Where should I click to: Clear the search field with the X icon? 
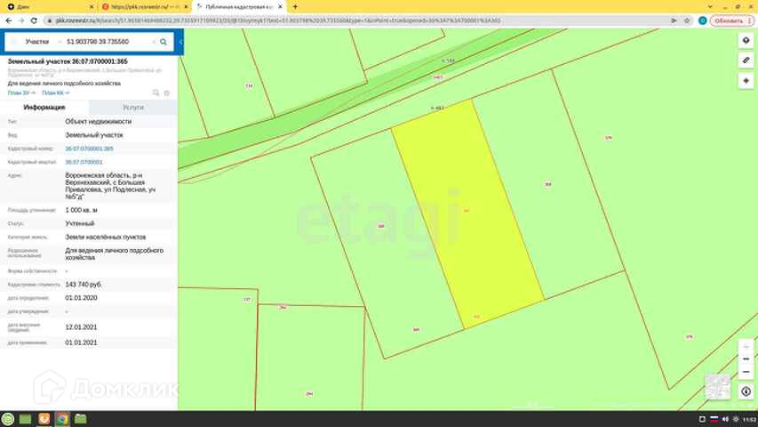(x=155, y=42)
